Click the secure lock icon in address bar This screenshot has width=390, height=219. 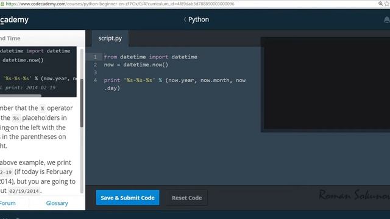tap(2, 4)
